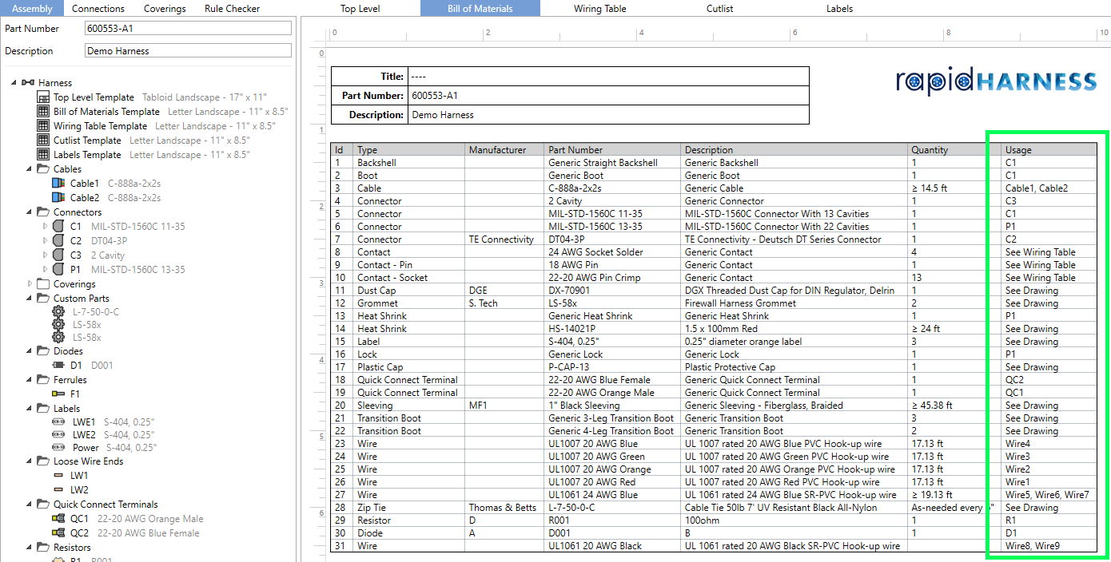Click the Part Number input field

188,29
